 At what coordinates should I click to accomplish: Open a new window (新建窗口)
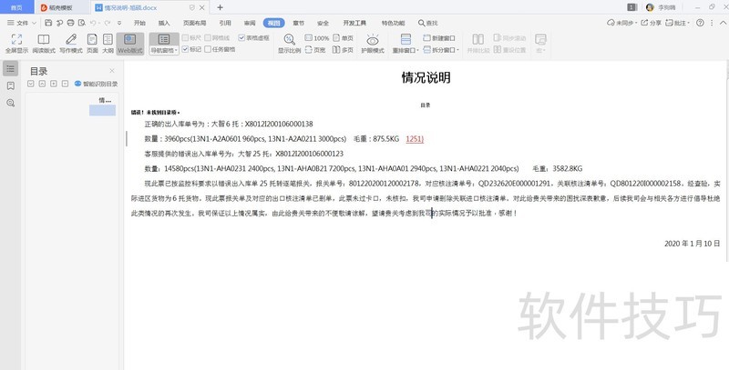coord(439,38)
